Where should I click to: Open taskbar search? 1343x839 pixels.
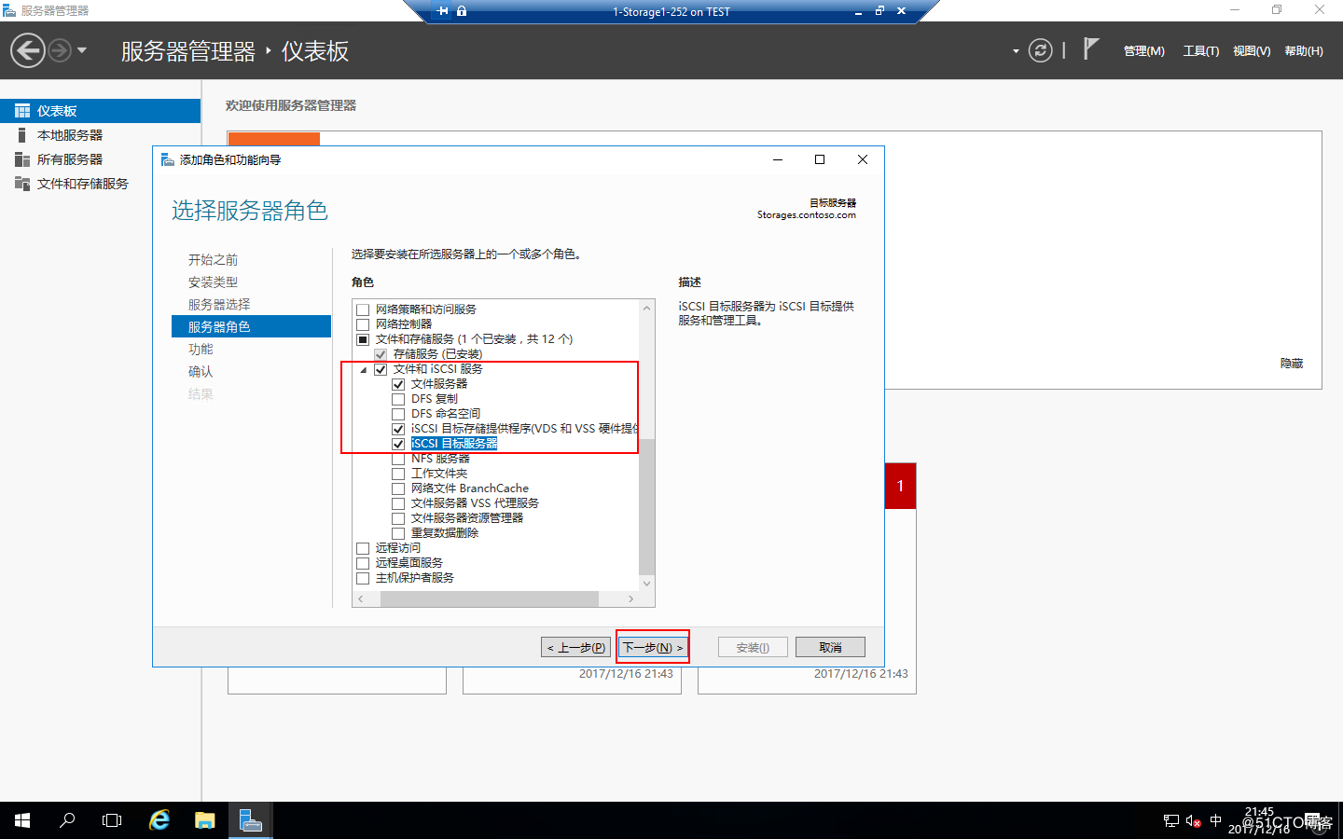click(67, 820)
